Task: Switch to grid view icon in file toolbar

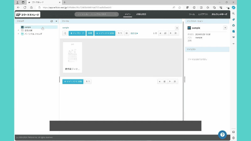Action: [126, 33]
